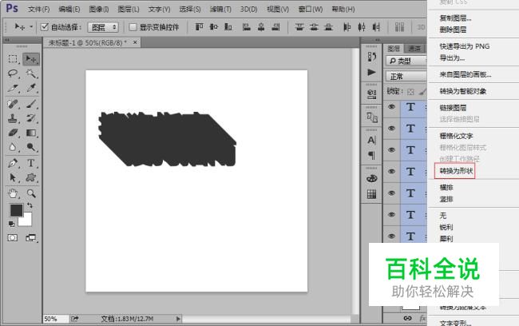Switch to the 通道 panel tab
The width and height of the screenshot is (519, 326).
tap(414, 49)
